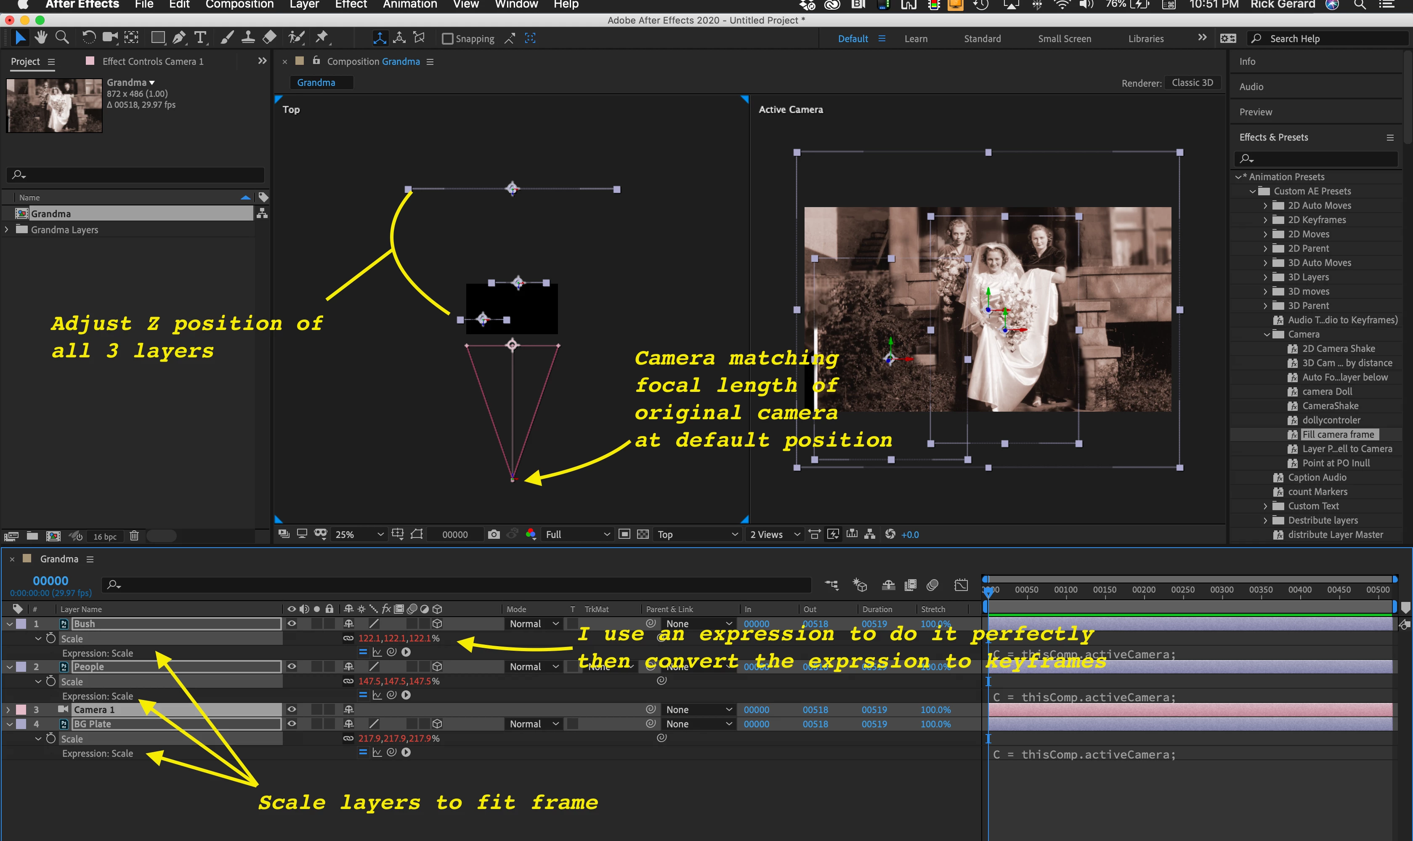
Task: Switch to the Small Screen workspace
Action: (1064, 39)
